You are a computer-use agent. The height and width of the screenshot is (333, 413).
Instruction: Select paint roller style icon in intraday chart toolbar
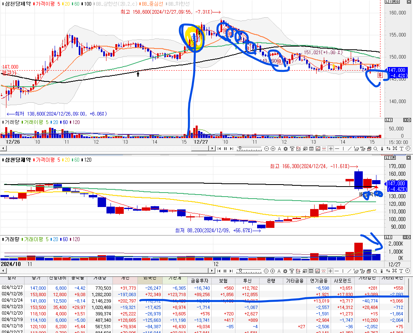[292, 148]
